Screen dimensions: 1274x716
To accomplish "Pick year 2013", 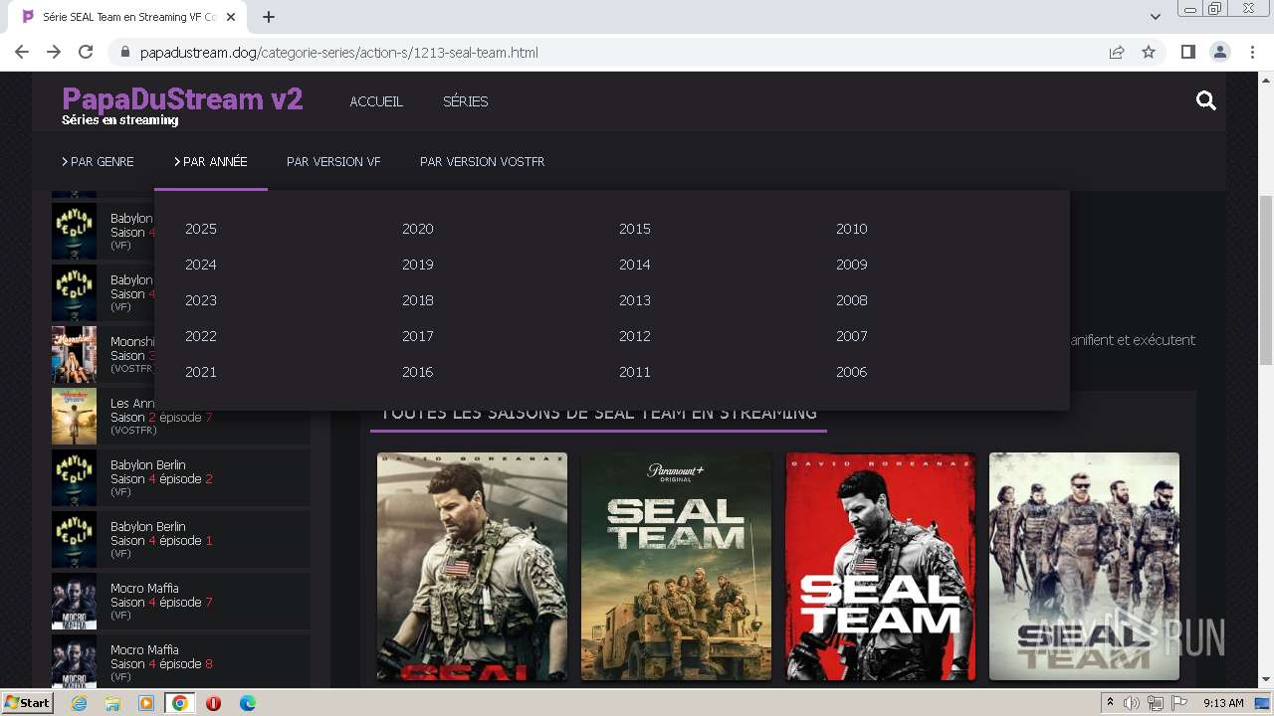I will click(635, 300).
